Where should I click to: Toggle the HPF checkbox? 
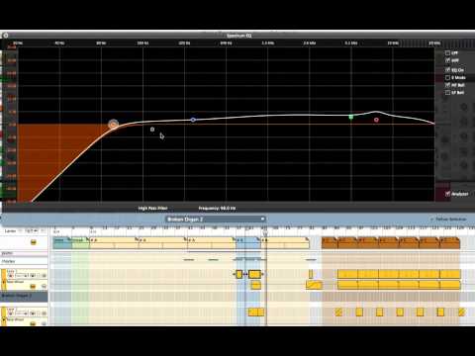(447, 60)
